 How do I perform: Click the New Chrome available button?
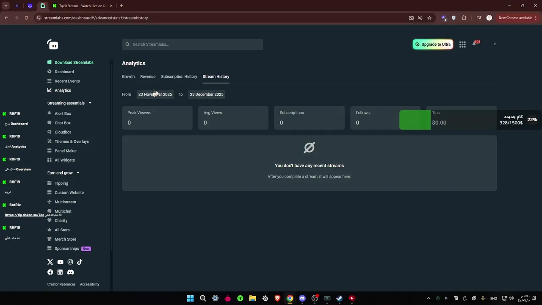click(515, 18)
